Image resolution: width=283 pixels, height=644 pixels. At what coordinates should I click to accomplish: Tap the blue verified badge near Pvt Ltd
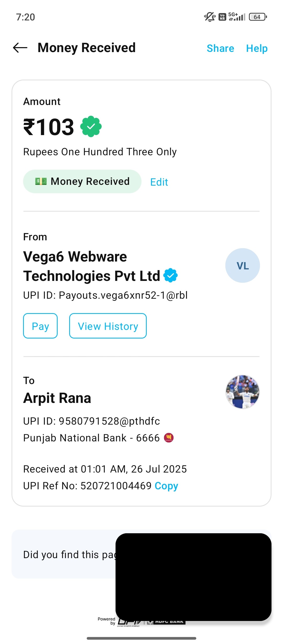[x=171, y=275]
